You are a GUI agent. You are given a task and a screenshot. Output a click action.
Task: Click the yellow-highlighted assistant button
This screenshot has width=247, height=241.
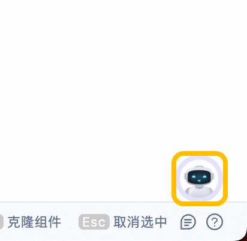click(x=199, y=179)
